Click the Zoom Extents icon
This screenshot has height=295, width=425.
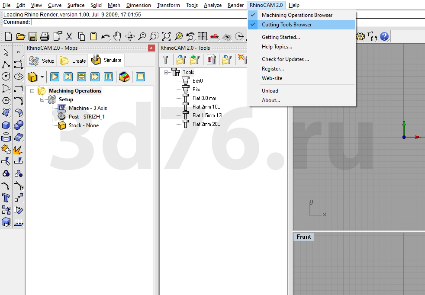(x=166, y=36)
